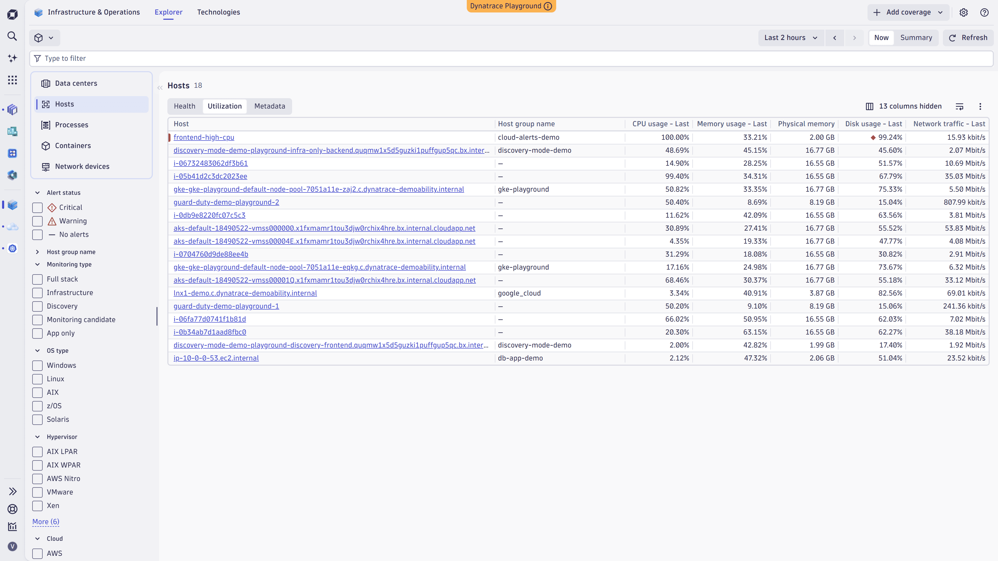Expand the Host group name filter section
The image size is (998, 561).
point(38,252)
